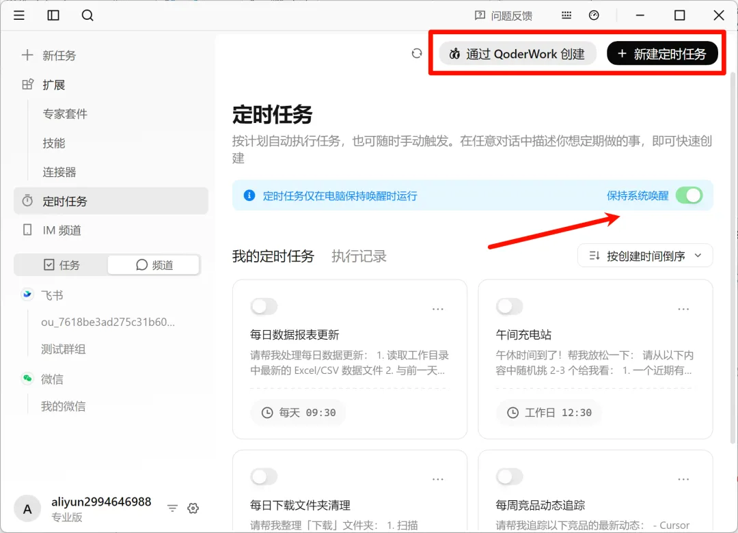738x533 pixels.
Task: Enable 每日下载文件夹清理 task toggle
Action: pos(264,476)
